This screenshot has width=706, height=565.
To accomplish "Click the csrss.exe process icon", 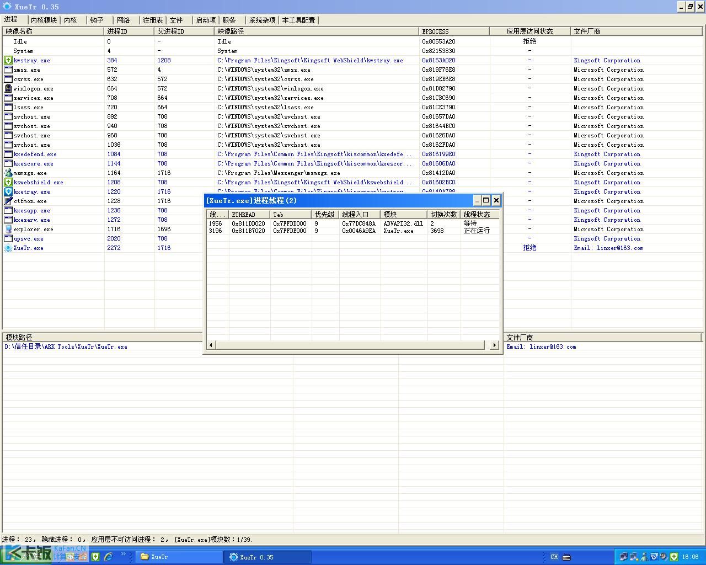I will pyautogui.click(x=8, y=79).
